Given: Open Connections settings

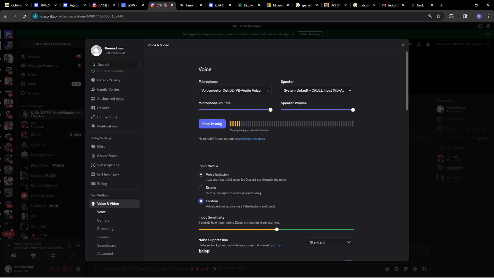Looking at the screenshot, I should coord(114,117).
